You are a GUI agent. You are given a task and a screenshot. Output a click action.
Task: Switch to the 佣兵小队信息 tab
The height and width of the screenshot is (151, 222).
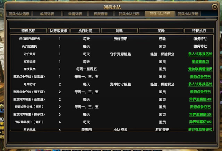pos(19,14)
